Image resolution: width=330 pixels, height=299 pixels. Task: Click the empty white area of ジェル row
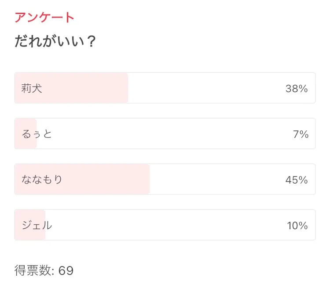[x=167, y=225]
